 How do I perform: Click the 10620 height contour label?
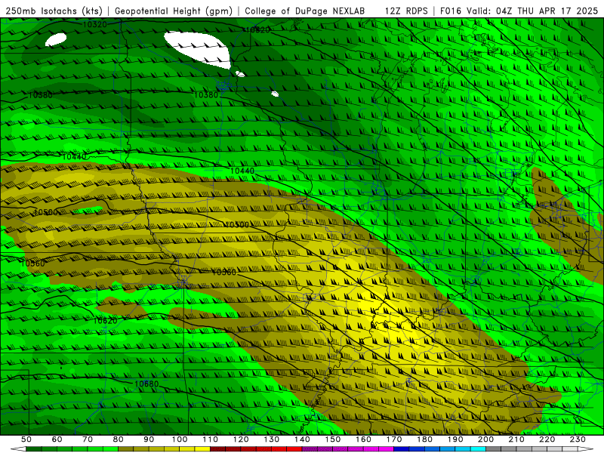105,320
